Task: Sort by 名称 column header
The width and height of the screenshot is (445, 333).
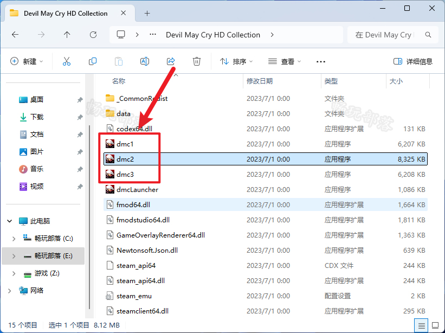Action: [119, 81]
